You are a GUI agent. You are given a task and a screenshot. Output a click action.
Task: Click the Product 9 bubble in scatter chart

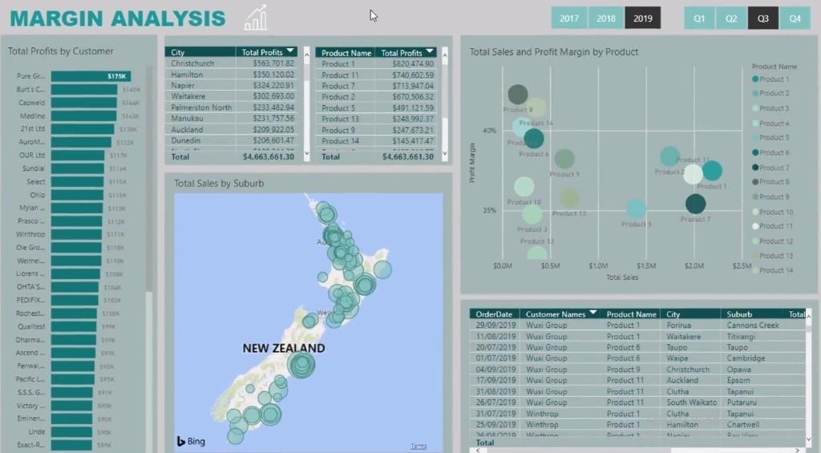coord(564,159)
